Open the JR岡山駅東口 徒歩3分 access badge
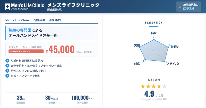The height and width of the screenshot is (108, 206). (188, 7)
